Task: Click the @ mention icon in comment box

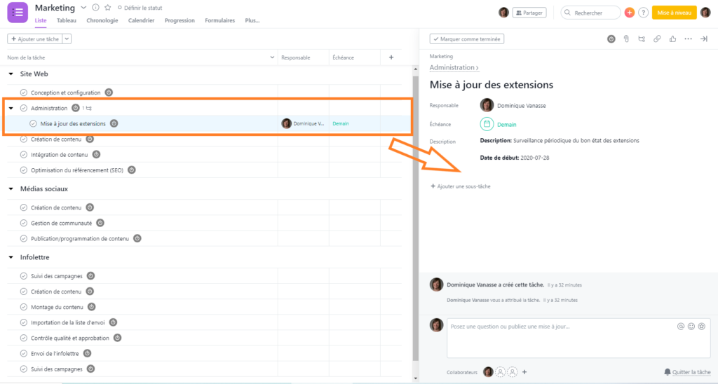Action: tap(681, 327)
